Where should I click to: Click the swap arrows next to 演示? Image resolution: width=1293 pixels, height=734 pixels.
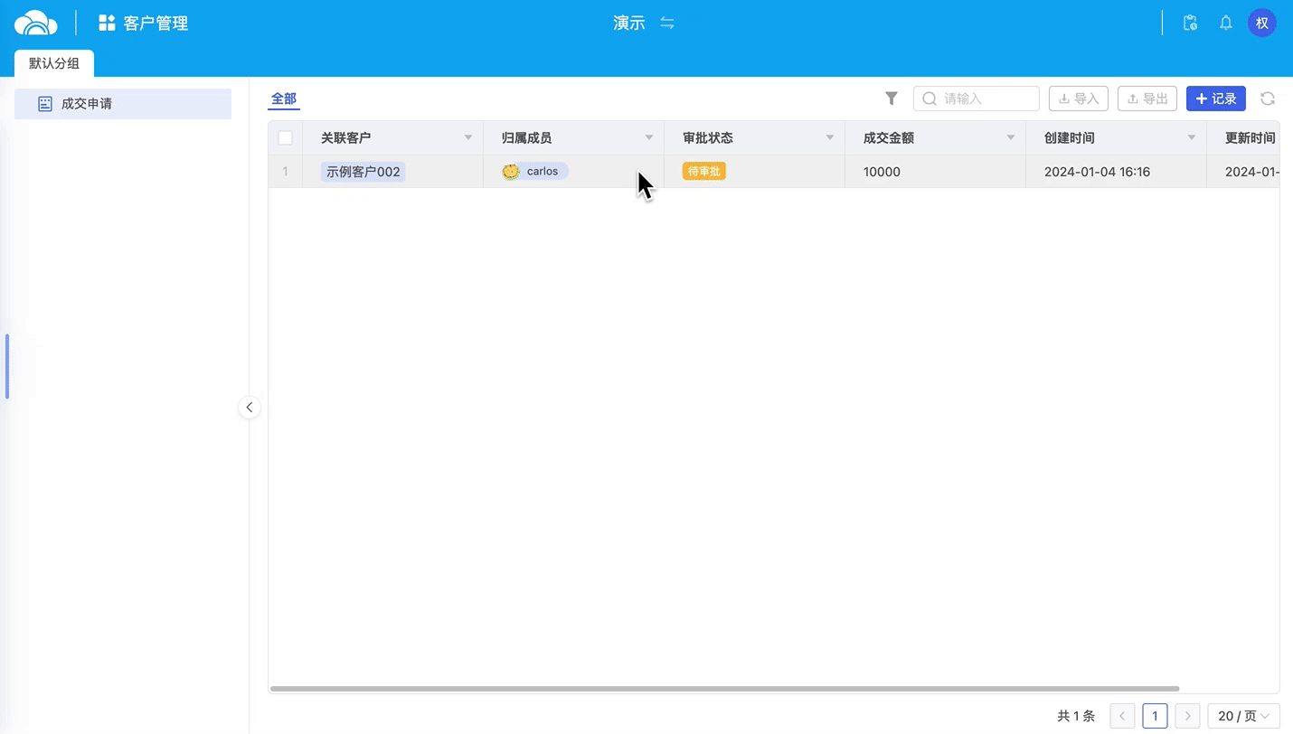pyautogui.click(x=667, y=23)
